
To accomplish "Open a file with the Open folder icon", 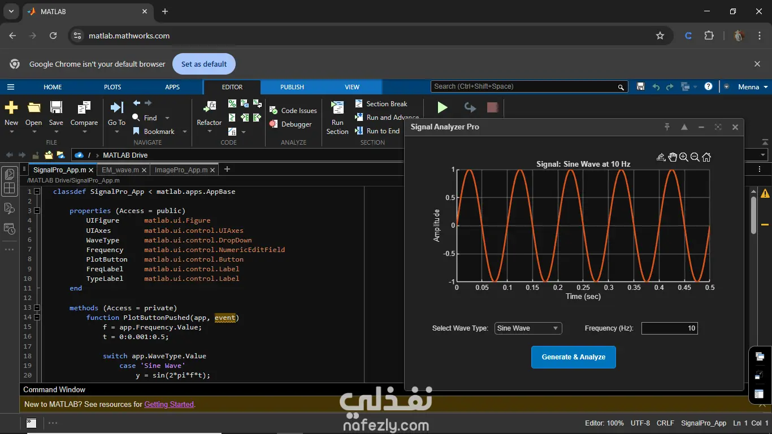I will (x=34, y=107).
